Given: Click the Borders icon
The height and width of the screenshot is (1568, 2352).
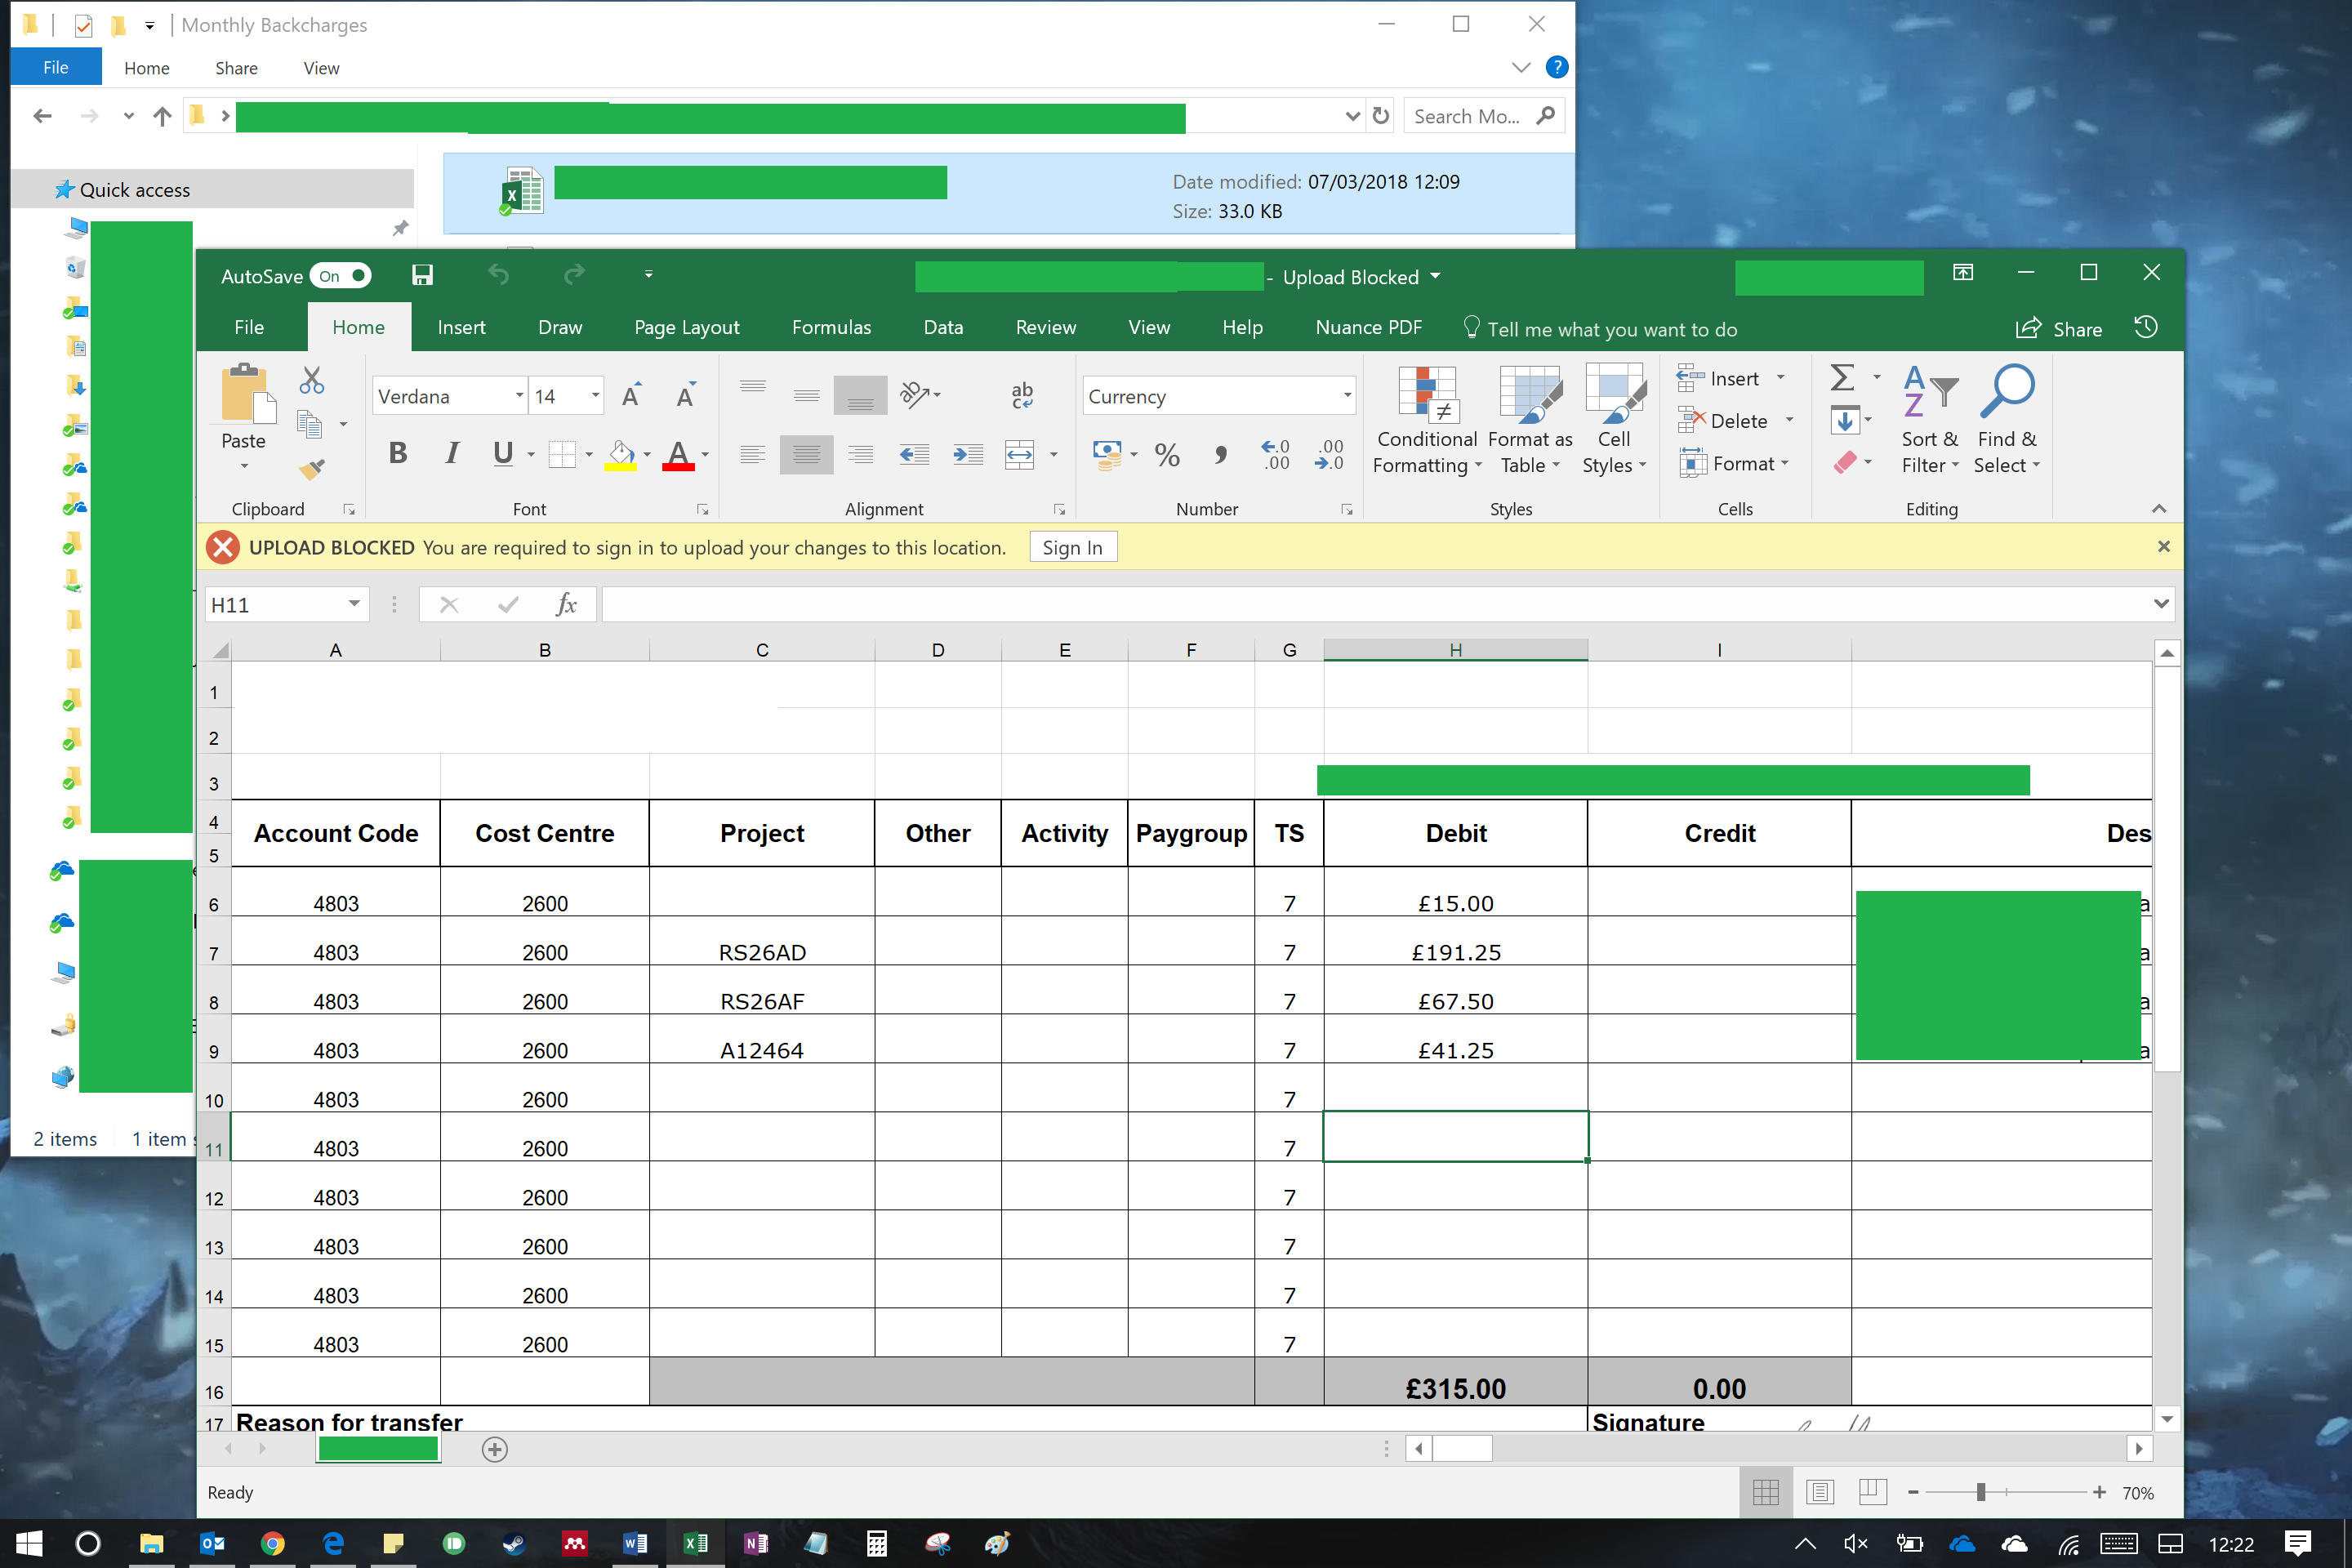Looking at the screenshot, I should pyautogui.click(x=563, y=455).
